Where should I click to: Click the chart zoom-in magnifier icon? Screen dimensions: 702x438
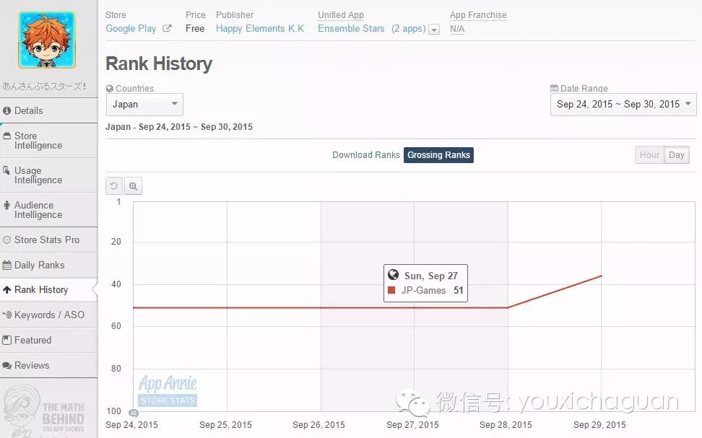(133, 186)
